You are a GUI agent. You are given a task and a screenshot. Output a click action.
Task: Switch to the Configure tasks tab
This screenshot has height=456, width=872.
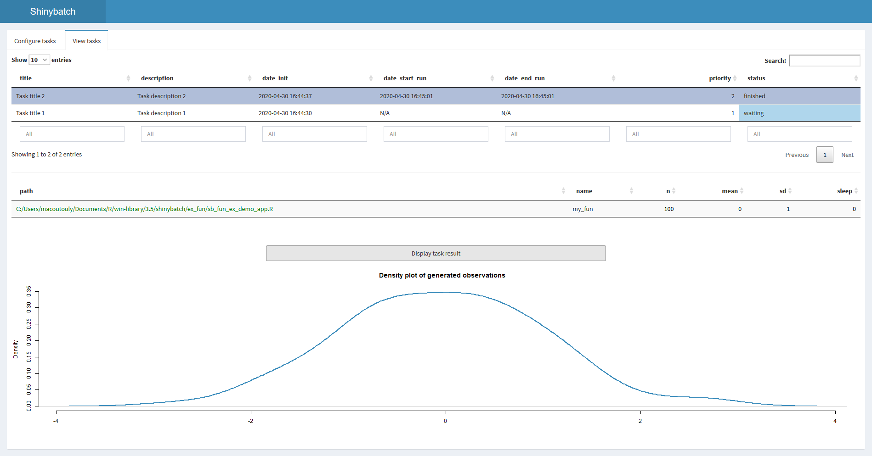tap(35, 41)
